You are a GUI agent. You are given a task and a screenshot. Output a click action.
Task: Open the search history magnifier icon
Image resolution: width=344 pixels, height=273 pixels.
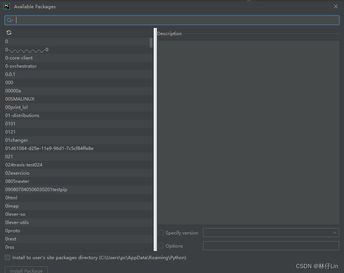(x=10, y=20)
